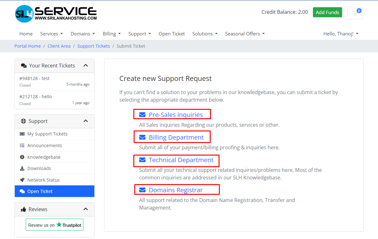This screenshot has height=239, width=378.
Task: Expand the Hello, Thanoj! account menu
Action: point(341,34)
